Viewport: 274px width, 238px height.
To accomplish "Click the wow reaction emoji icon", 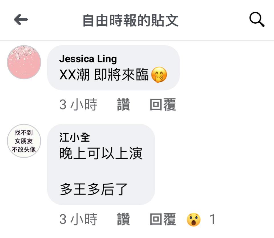I will pyautogui.click(x=194, y=219).
